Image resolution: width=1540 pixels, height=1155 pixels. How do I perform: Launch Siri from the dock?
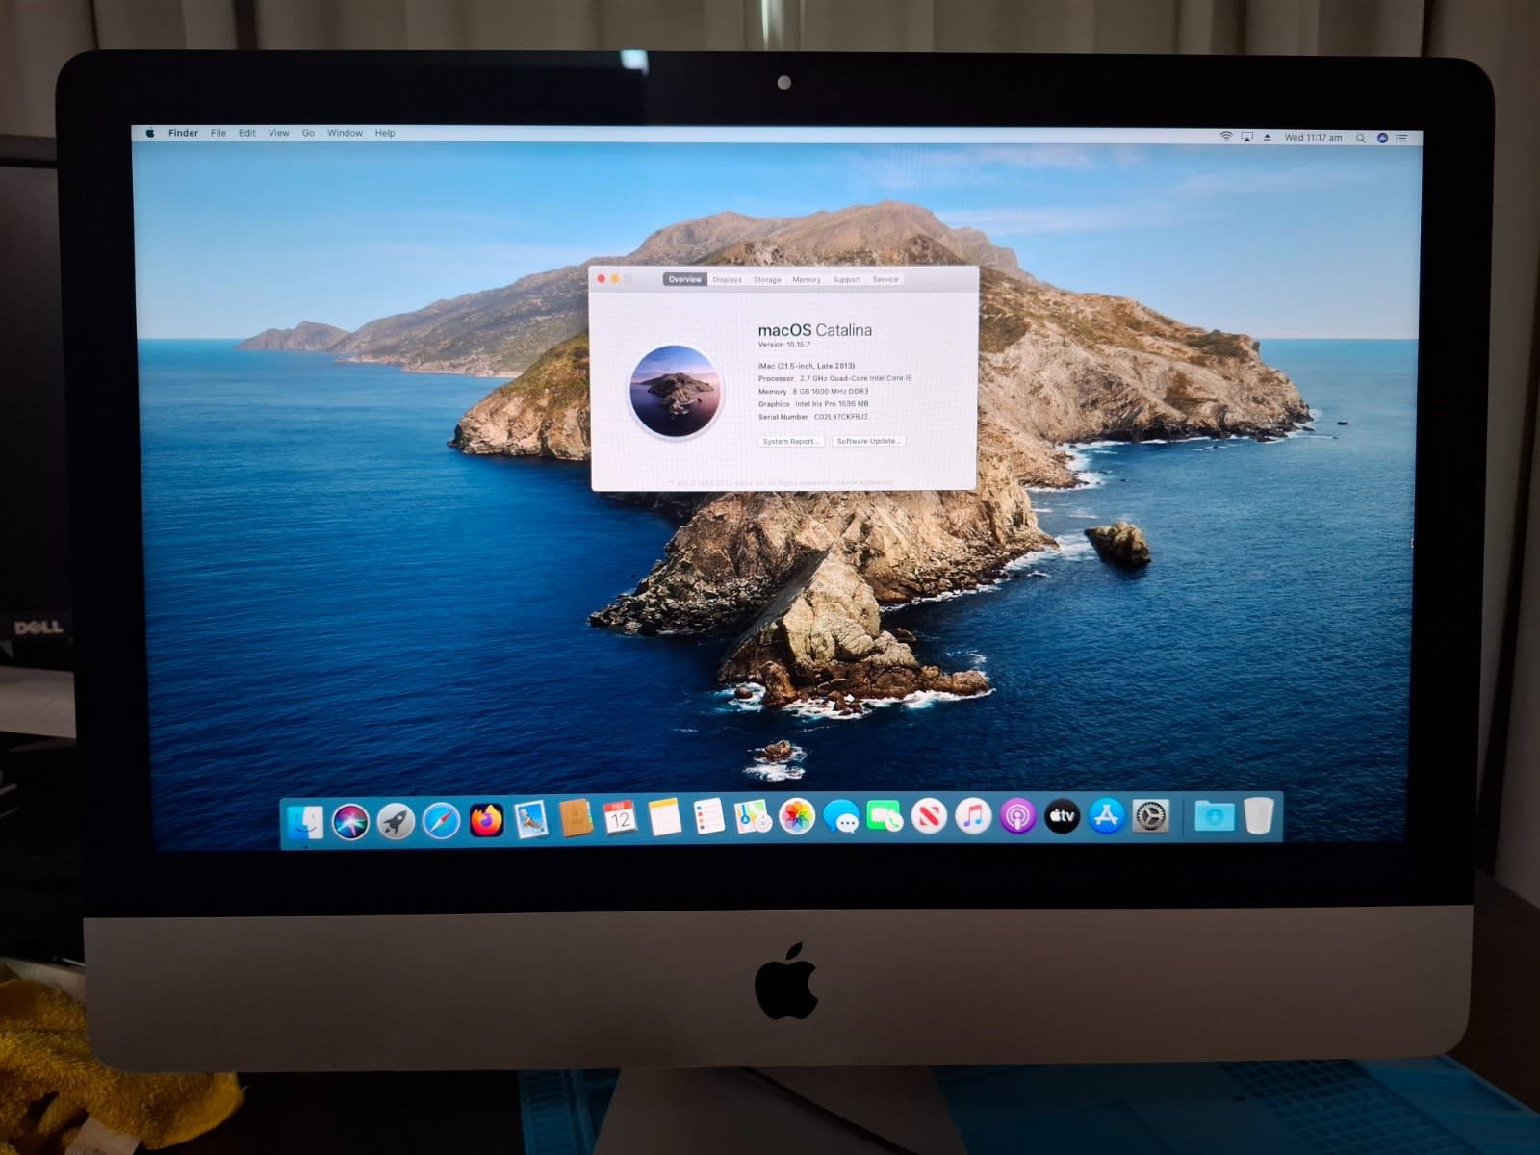tap(350, 821)
